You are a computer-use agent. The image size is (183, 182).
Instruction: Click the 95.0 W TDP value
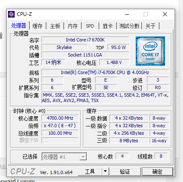pos(119,47)
